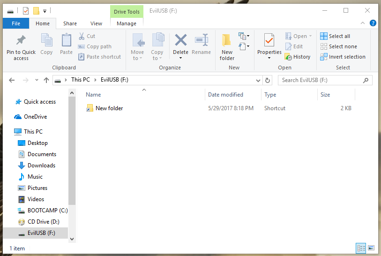Open Music in navigation pane
Screen dimensions: 381x256
tap(30, 177)
